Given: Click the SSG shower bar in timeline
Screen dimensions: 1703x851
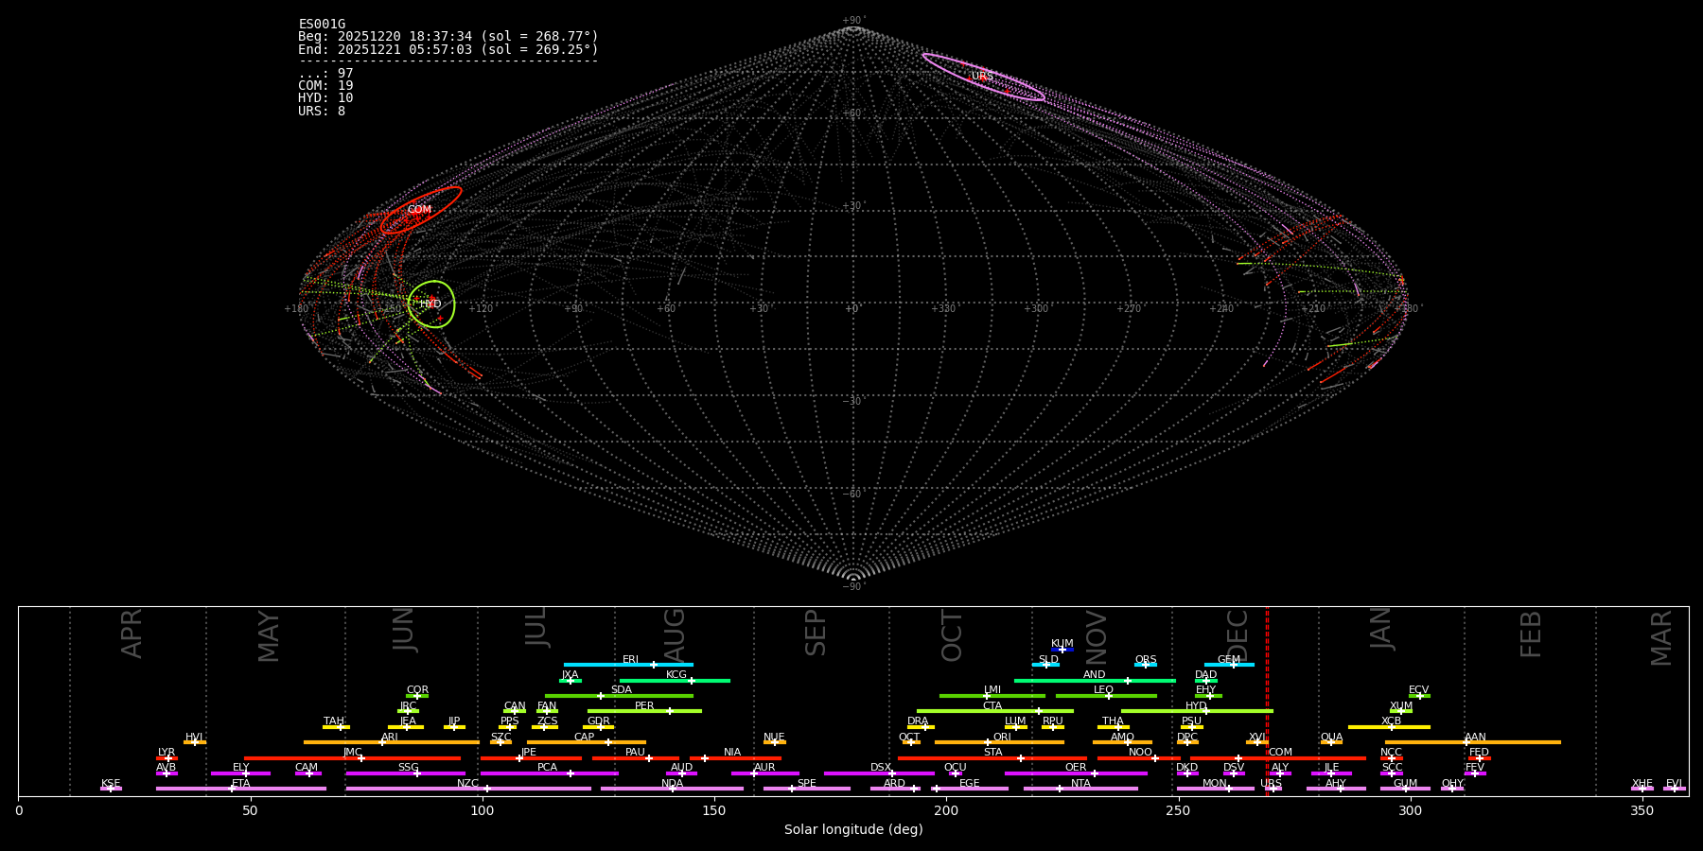Looking at the screenshot, I should (x=405, y=773).
